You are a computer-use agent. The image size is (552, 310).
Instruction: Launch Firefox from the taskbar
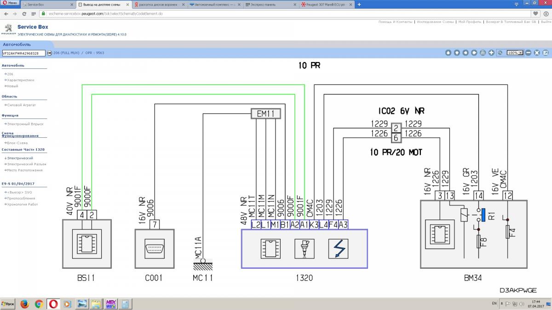click(x=24, y=304)
